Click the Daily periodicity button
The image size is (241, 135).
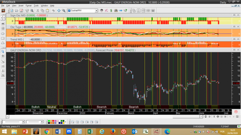[x=223, y=2]
